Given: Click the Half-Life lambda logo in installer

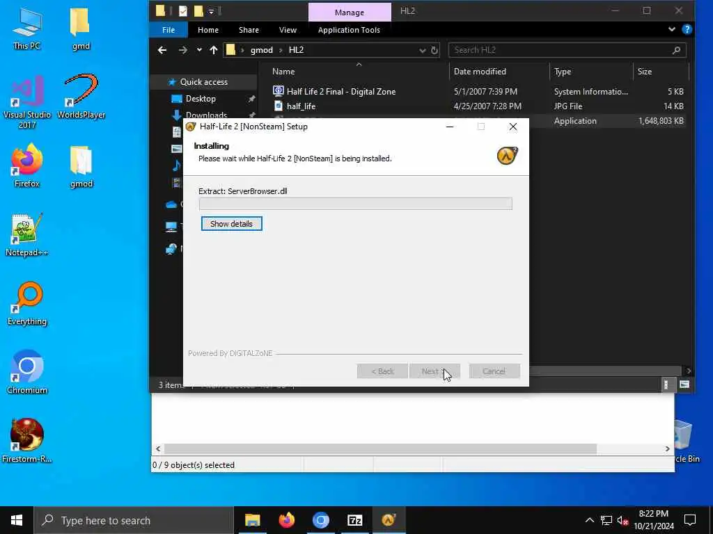Looking at the screenshot, I should (507, 156).
